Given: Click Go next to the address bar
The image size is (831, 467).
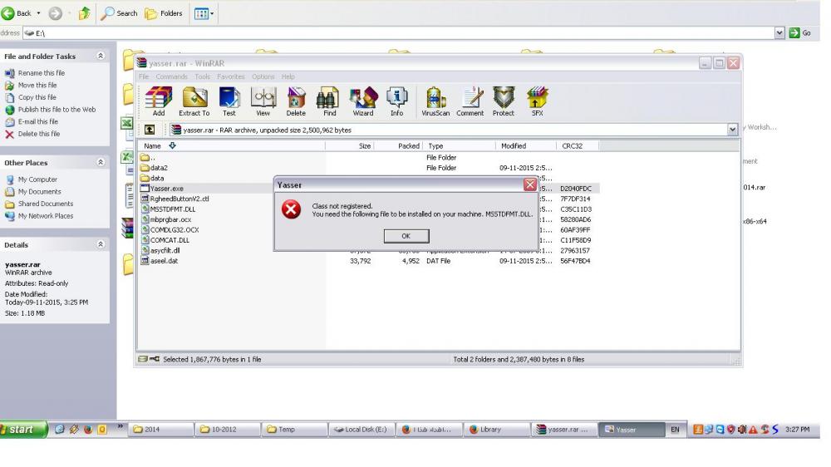Looking at the screenshot, I should pos(800,33).
